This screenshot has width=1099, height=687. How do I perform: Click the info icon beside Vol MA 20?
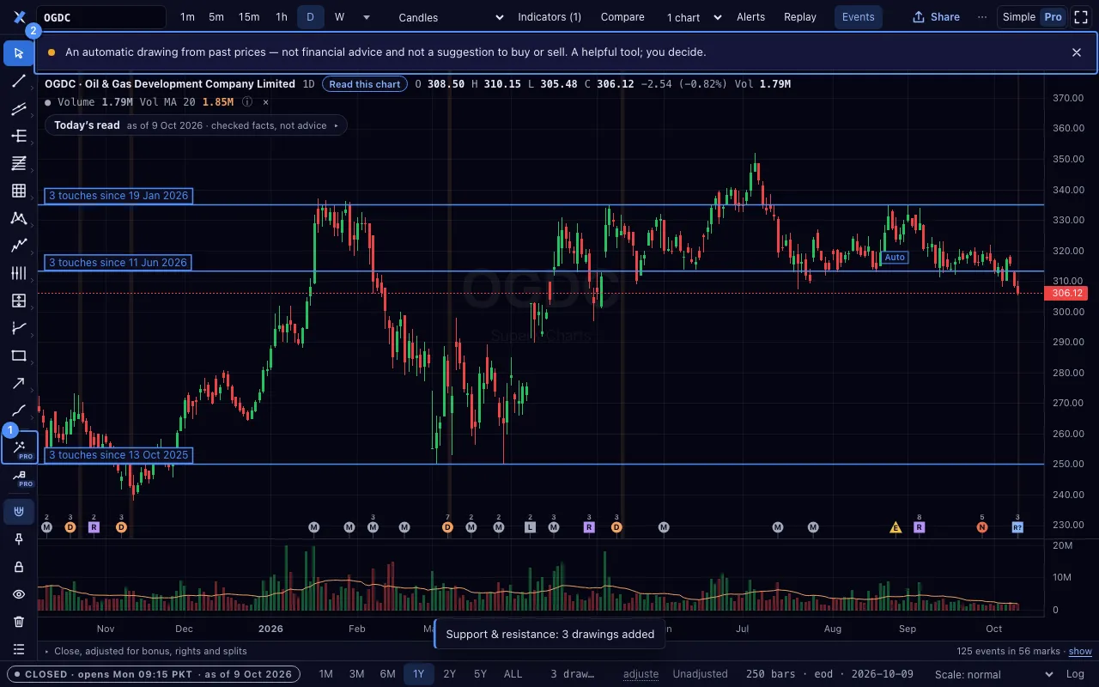point(247,102)
